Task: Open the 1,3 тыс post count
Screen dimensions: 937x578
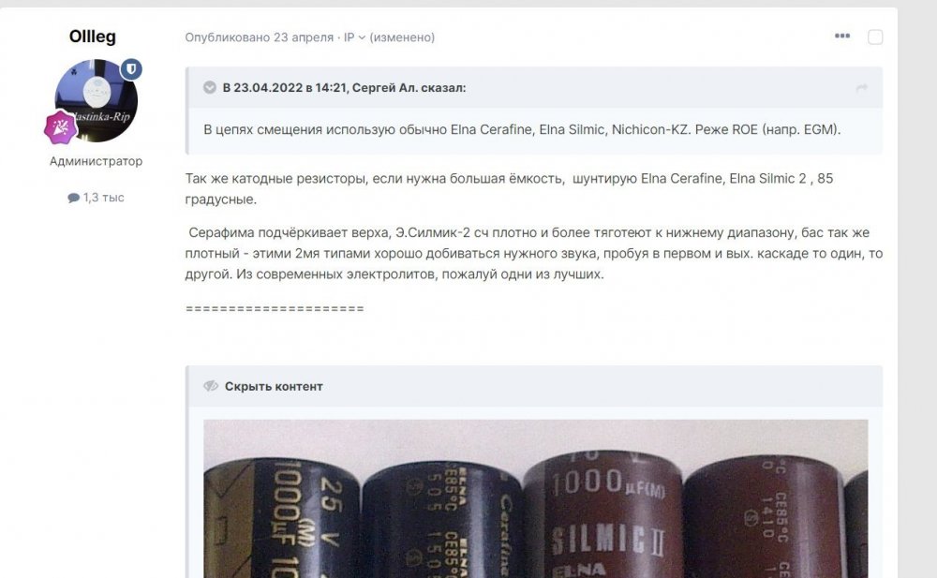Action: pos(104,198)
